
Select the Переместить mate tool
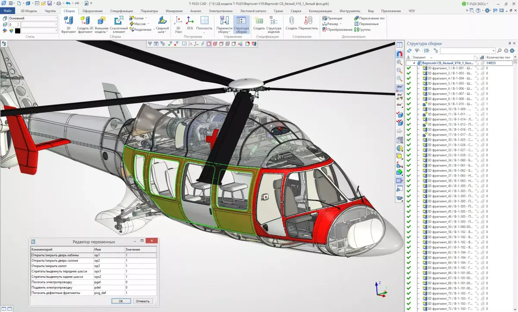coord(308,24)
